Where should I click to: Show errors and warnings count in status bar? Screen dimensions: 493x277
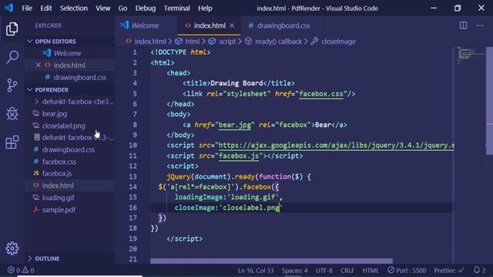point(21,270)
